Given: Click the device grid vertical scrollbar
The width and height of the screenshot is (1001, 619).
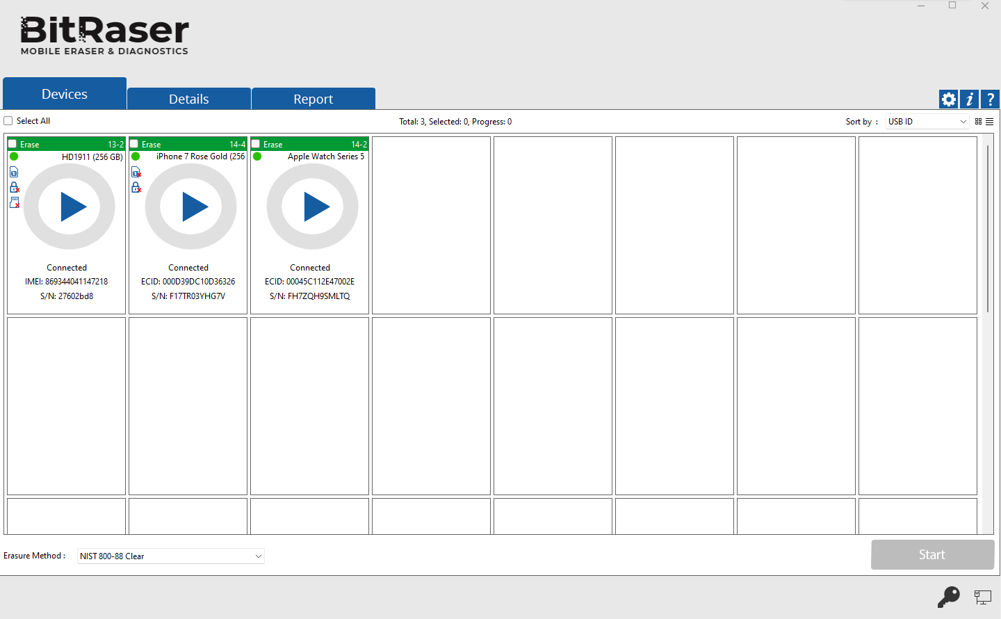Looking at the screenshot, I should [988, 228].
